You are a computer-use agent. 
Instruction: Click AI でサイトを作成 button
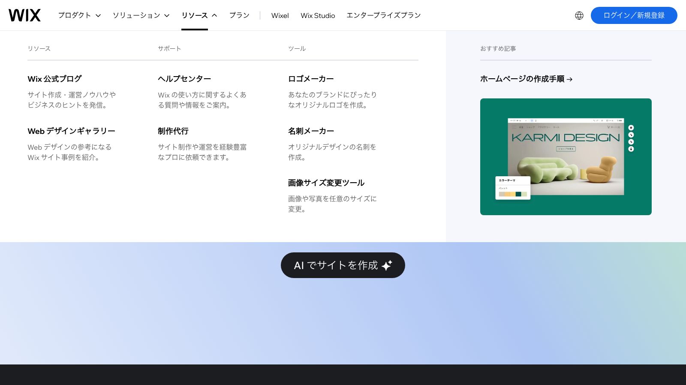343,265
